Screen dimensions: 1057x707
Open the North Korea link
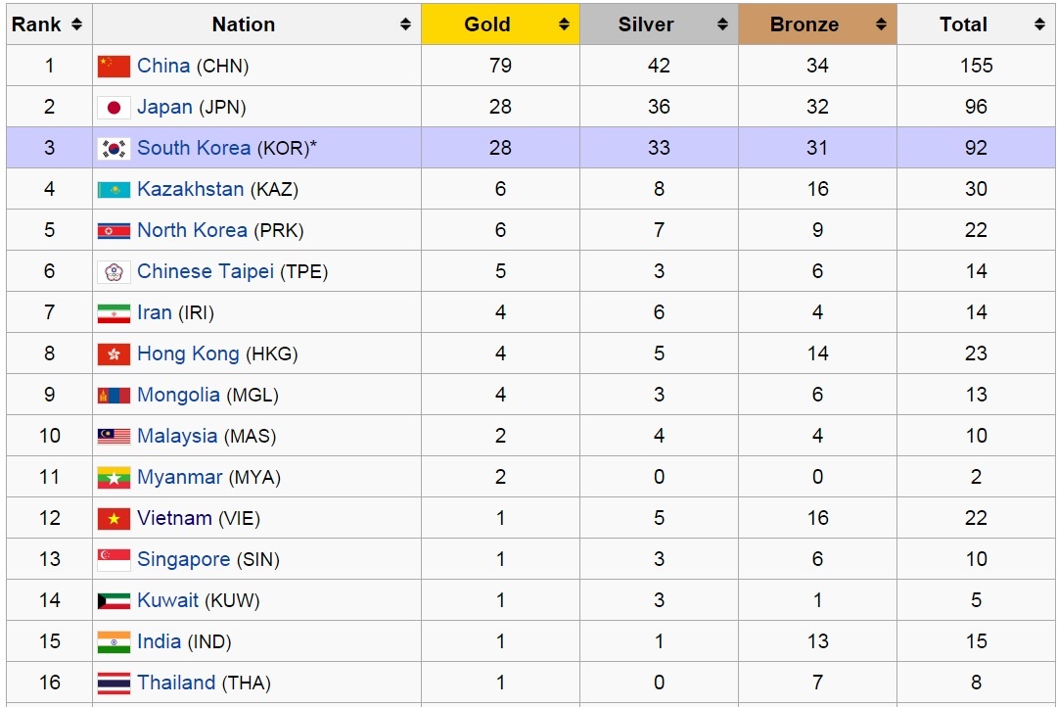tap(192, 230)
